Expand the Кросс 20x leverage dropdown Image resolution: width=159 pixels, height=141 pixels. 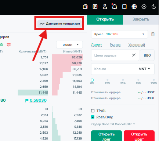[119, 34]
